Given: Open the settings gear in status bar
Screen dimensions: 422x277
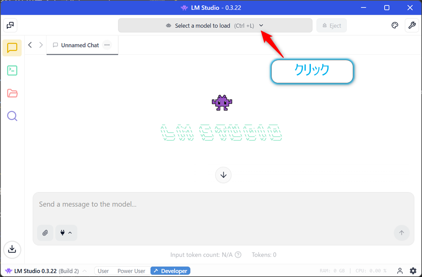Looking at the screenshot, I should [x=413, y=271].
